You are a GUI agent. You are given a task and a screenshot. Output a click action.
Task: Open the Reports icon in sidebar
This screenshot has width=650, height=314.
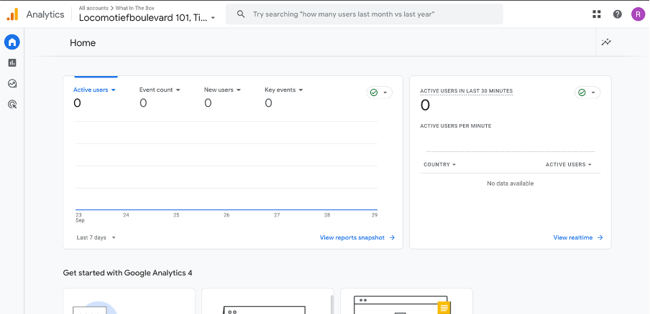click(12, 63)
